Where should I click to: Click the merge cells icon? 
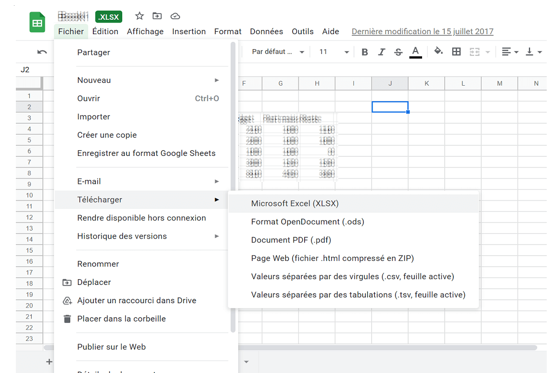click(x=475, y=52)
